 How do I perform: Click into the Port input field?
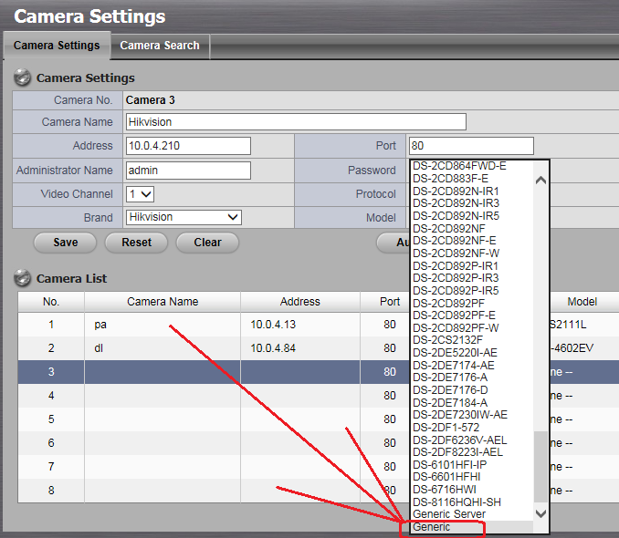click(470, 146)
